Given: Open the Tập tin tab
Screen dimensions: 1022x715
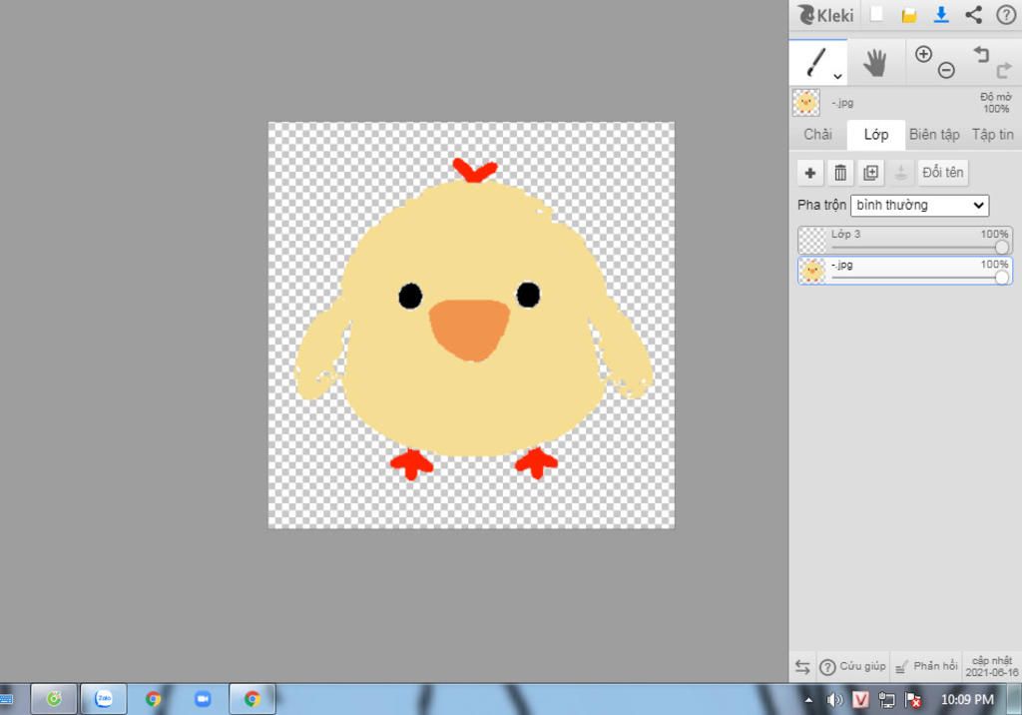Looking at the screenshot, I should tap(992, 135).
